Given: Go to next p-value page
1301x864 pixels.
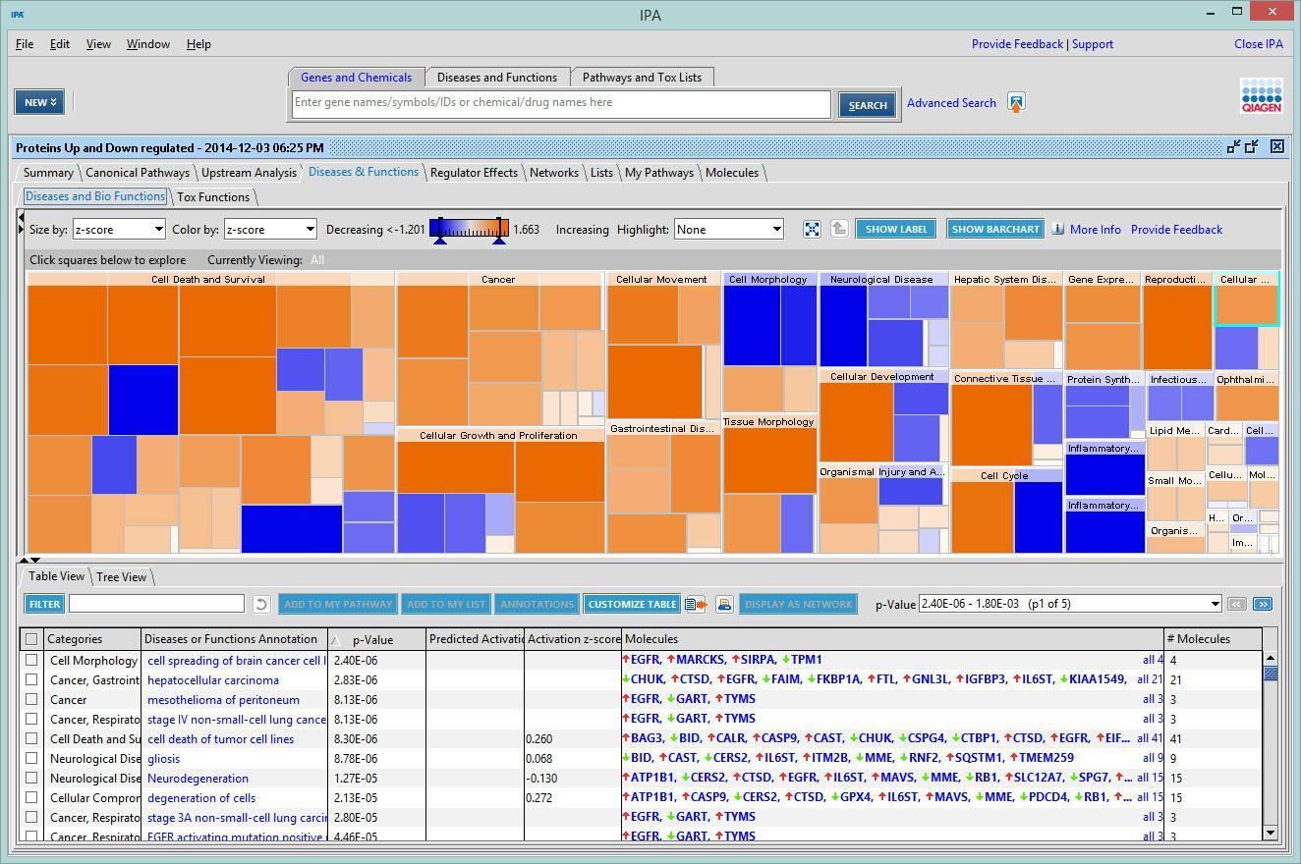Looking at the screenshot, I should pos(1263,604).
